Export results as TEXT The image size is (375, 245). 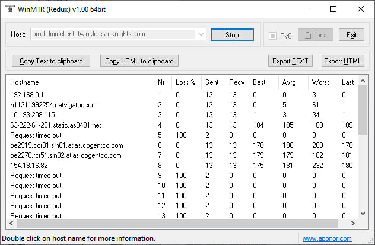click(291, 61)
